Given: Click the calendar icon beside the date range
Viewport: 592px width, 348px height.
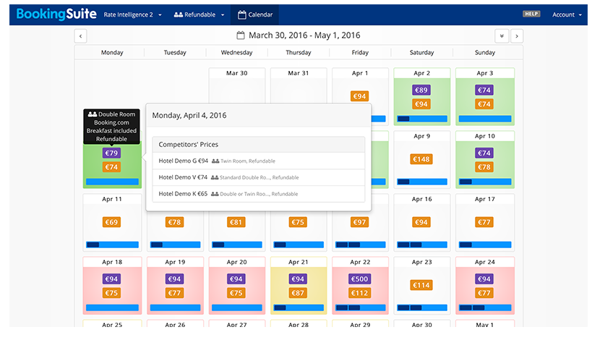Looking at the screenshot, I should pyautogui.click(x=241, y=35).
